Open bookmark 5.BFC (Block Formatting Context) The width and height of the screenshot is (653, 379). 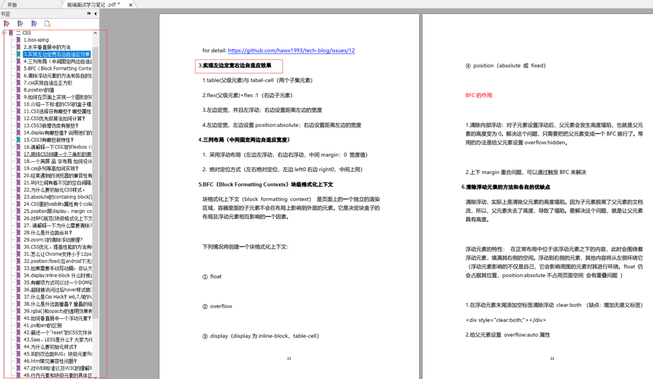pyautogui.click(x=57, y=69)
